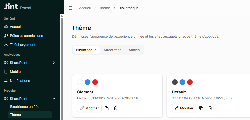Toggle the sidebar panel icon
The height and width of the screenshot is (120, 250).
point(70,8)
